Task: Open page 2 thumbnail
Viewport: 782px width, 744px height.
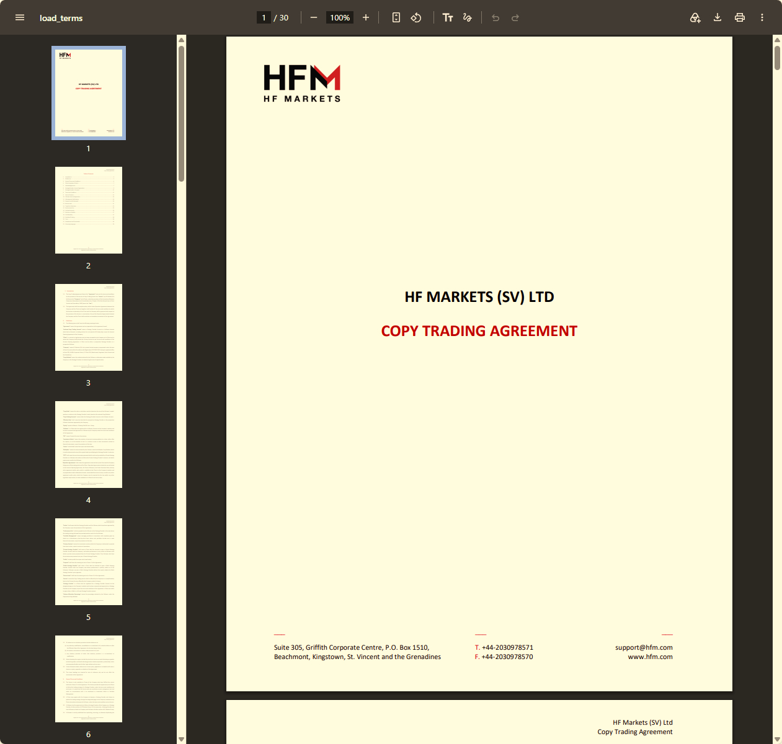Action: (x=89, y=210)
